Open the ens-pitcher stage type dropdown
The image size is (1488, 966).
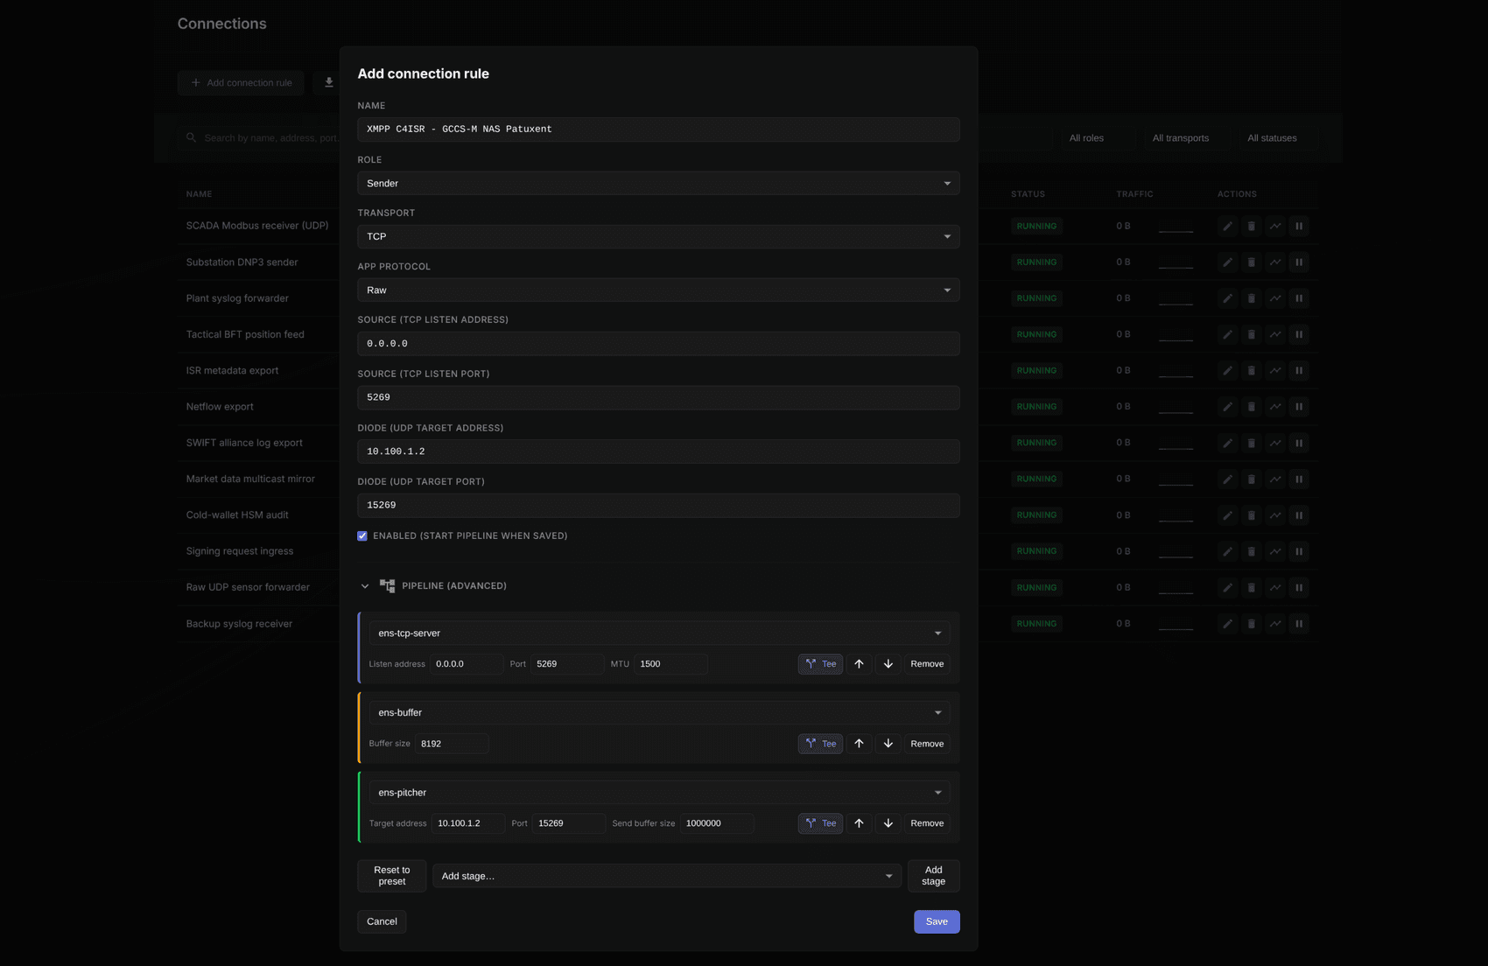click(659, 793)
